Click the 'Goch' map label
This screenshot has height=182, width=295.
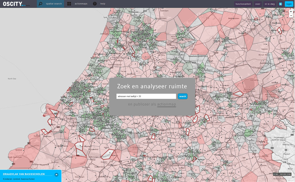(x=286, y=159)
